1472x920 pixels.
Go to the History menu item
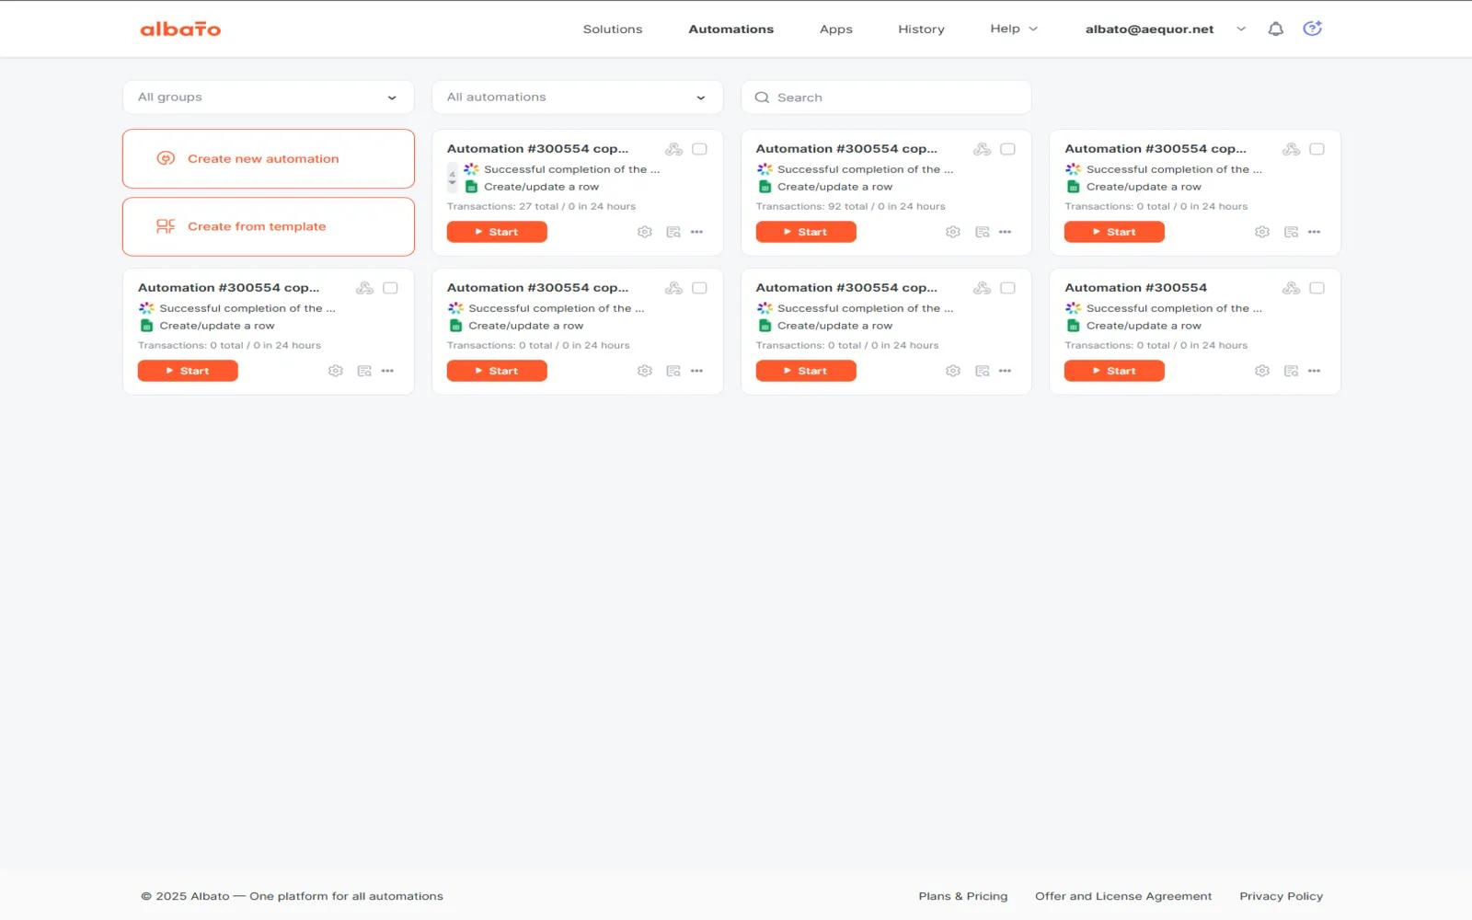pos(921,29)
